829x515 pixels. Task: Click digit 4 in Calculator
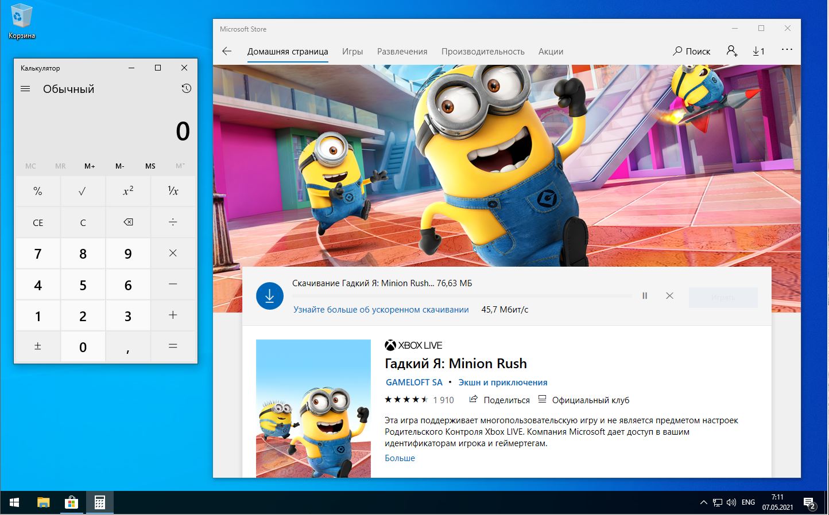(x=38, y=284)
